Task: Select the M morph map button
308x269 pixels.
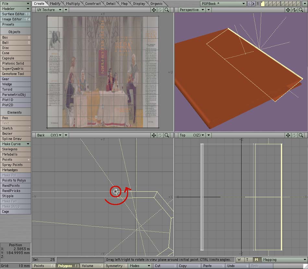Action: (256, 260)
